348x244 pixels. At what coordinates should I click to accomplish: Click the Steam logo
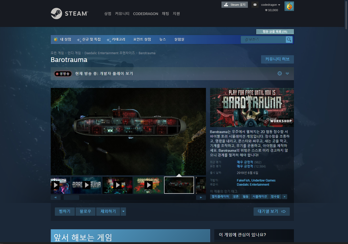click(69, 13)
